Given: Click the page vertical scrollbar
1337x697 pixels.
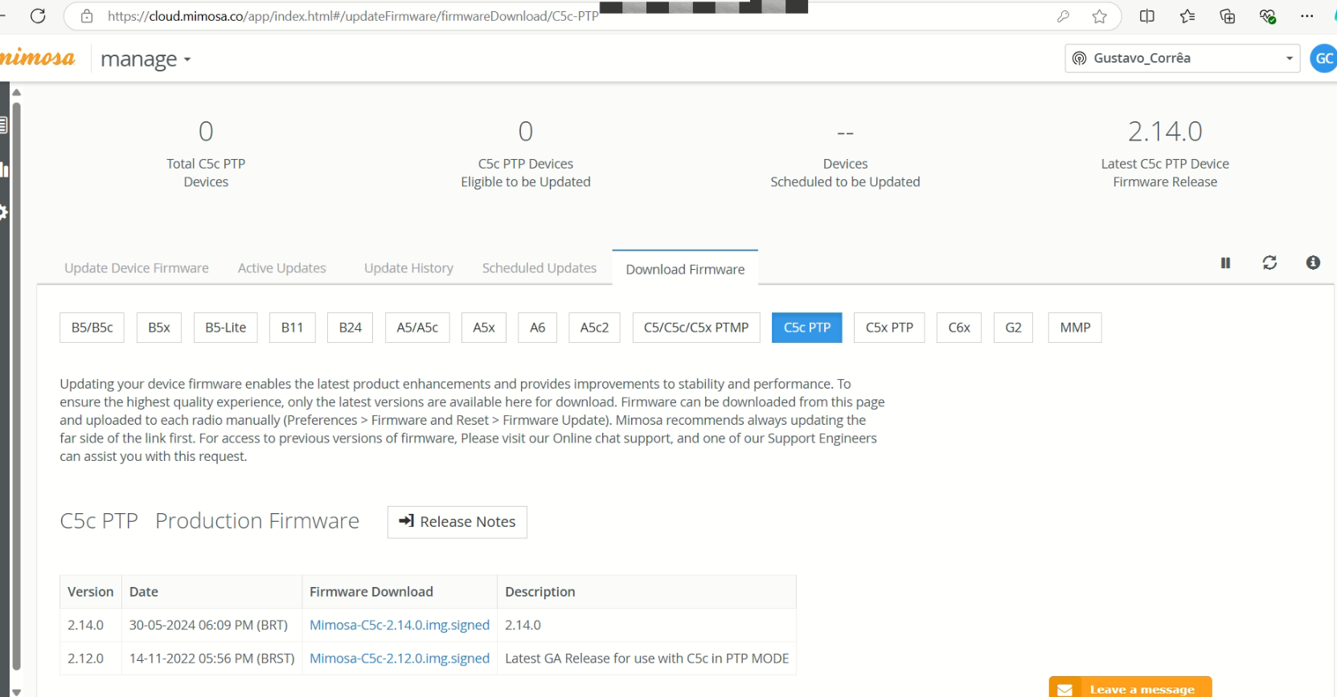Looking at the screenshot, I should tap(16, 385).
